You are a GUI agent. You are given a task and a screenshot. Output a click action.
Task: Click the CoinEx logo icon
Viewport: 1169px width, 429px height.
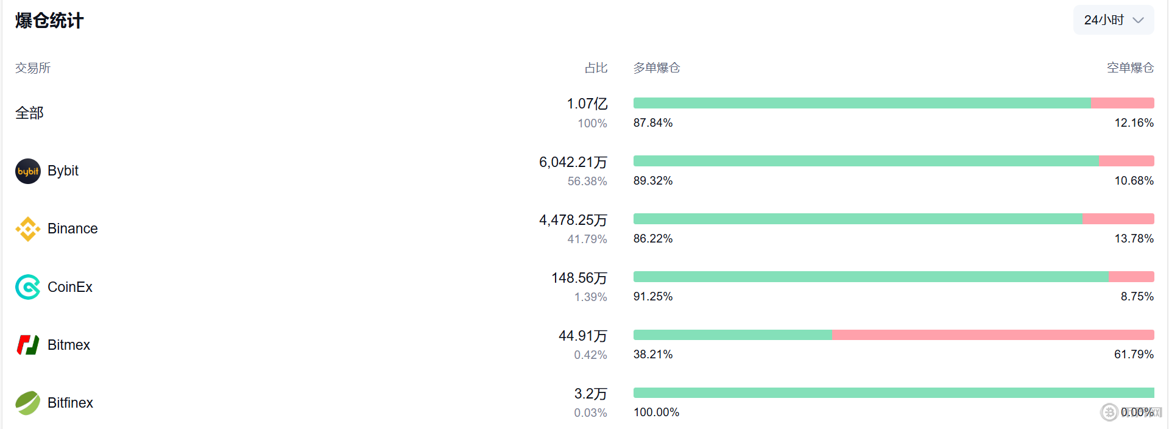[x=27, y=287]
